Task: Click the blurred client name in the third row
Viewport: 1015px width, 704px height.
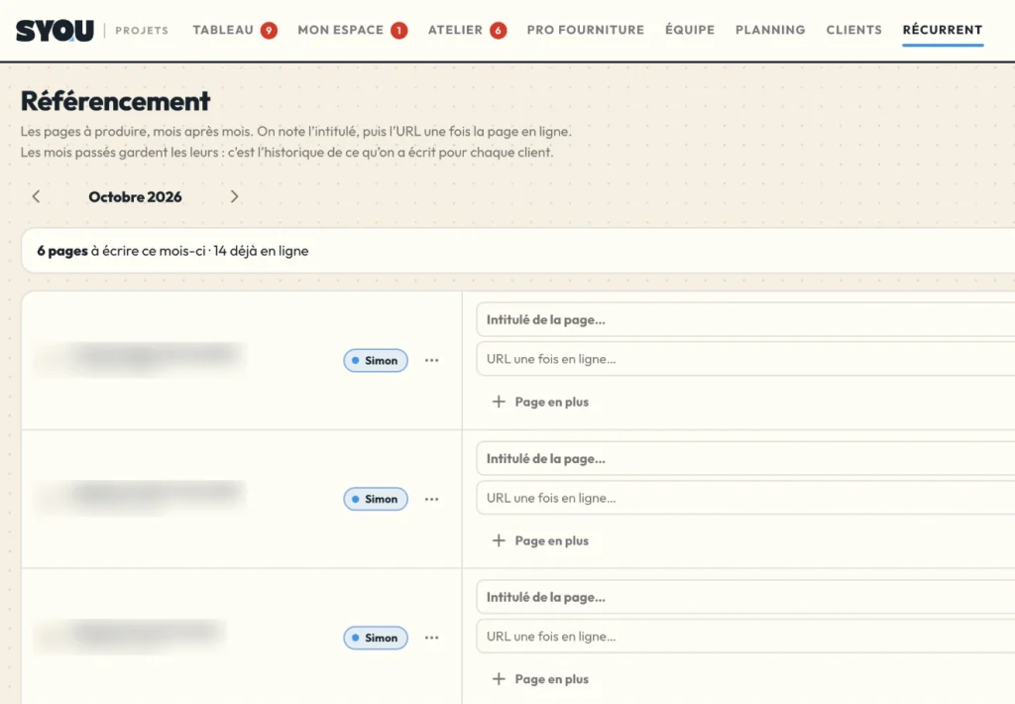Action: point(130,636)
